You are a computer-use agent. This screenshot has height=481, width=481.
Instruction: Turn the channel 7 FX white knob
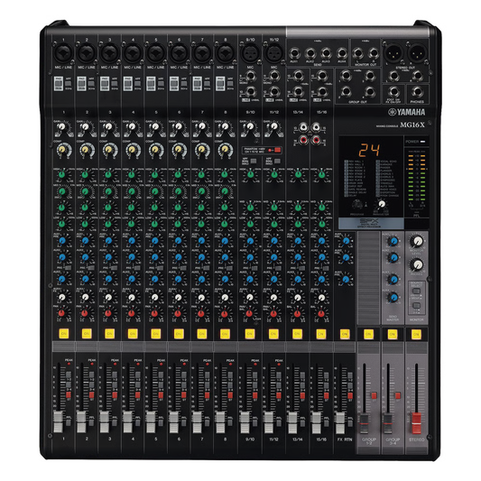(201, 297)
